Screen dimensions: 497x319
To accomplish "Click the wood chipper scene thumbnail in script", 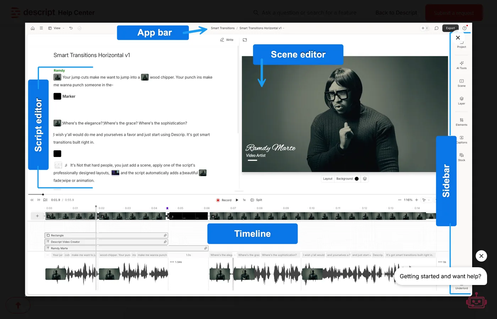I will click(x=145, y=77).
